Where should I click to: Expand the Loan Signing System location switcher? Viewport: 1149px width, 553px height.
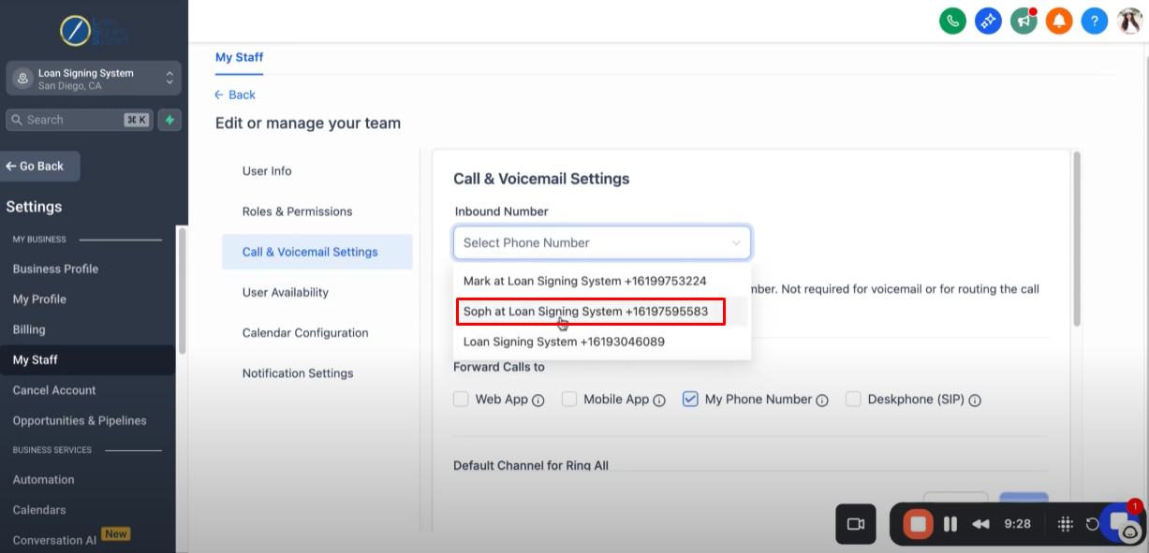click(94, 79)
